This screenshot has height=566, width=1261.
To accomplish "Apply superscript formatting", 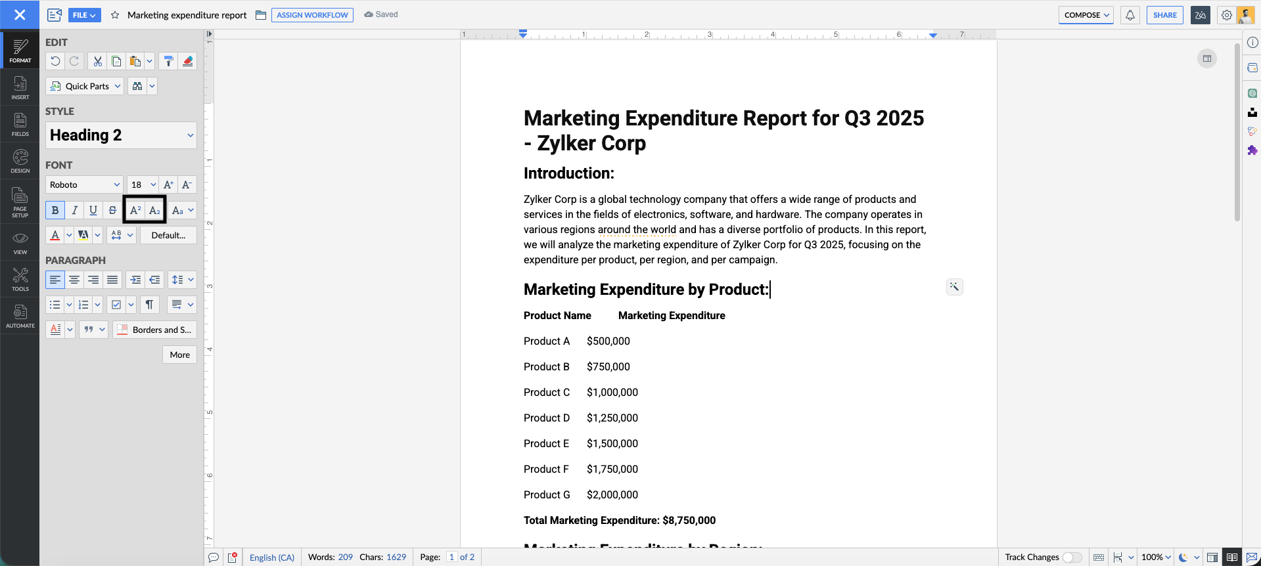I will 135,210.
